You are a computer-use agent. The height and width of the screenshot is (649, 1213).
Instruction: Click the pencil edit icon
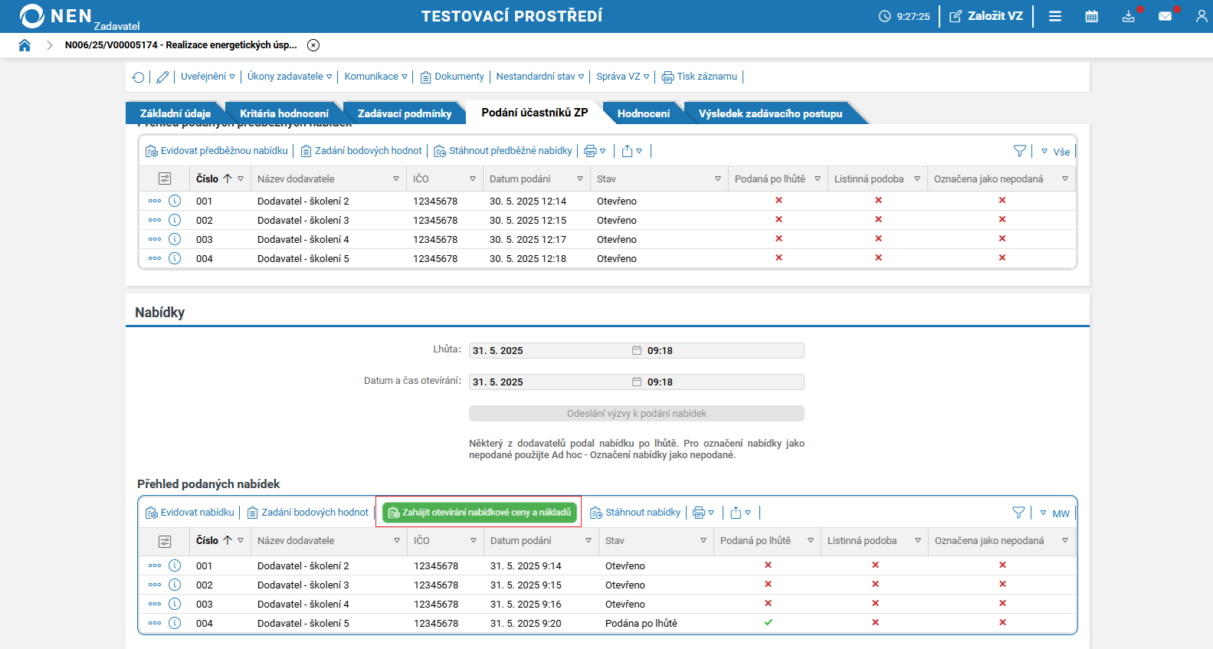(x=162, y=77)
